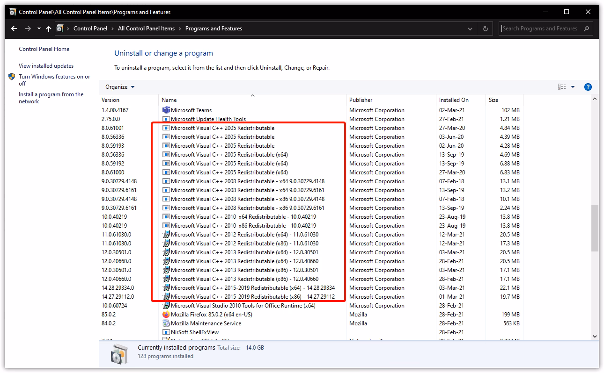This screenshot has height=373, width=604.
Task: Refresh the page with the refresh icon
Action: tap(485, 29)
